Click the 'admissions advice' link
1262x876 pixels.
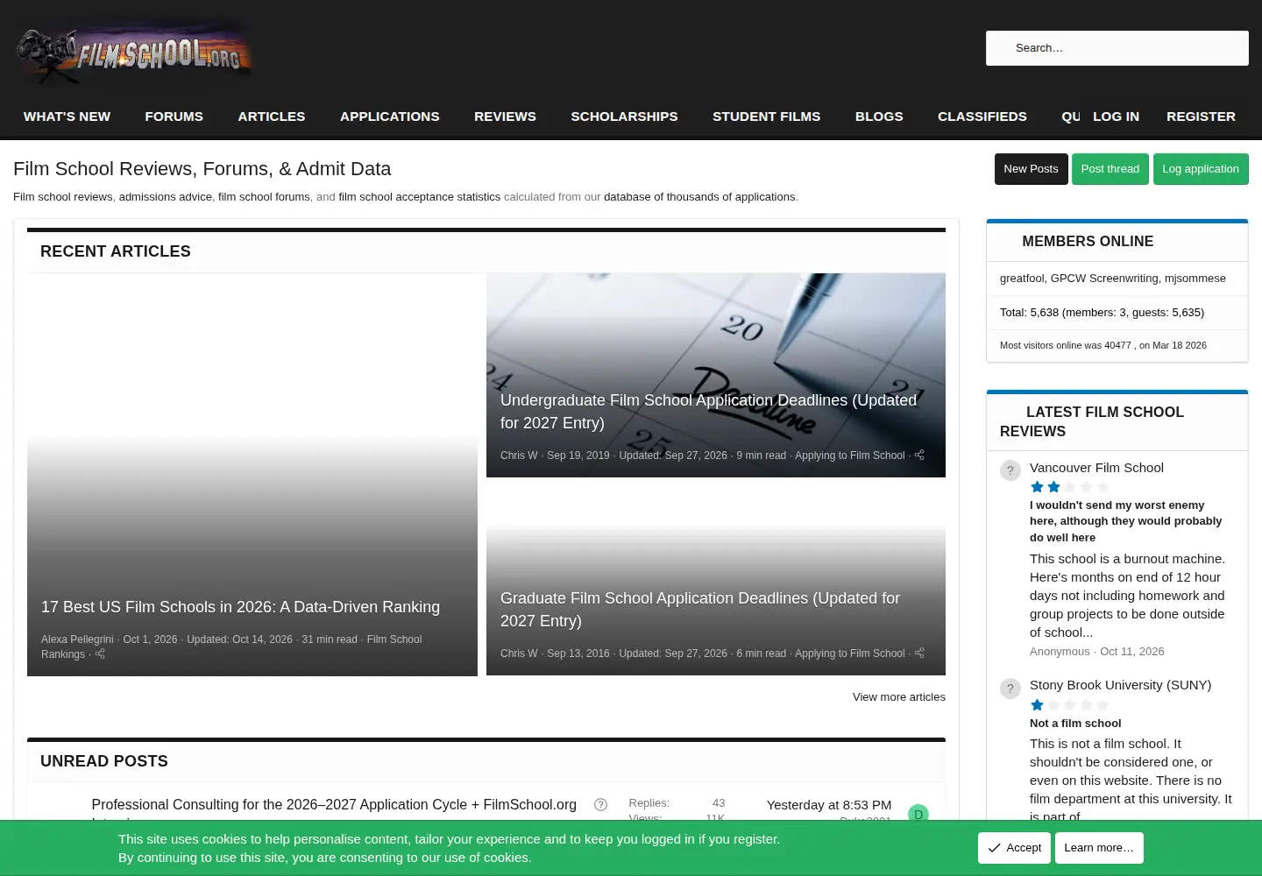pos(166,197)
